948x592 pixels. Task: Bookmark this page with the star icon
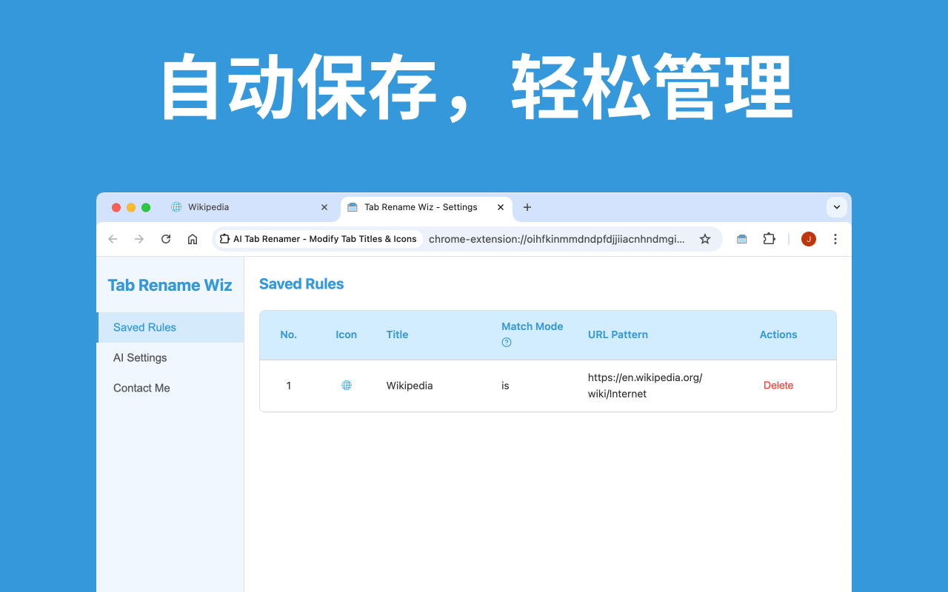tap(705, 239)
